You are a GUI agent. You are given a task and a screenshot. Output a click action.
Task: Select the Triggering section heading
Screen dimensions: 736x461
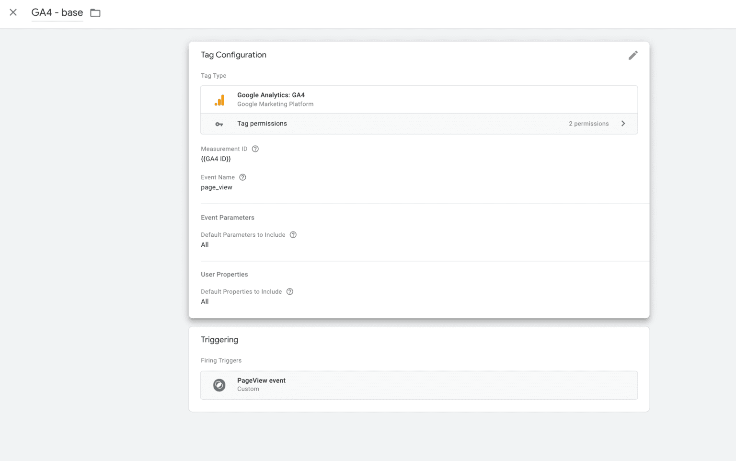(x=219, y=340)
